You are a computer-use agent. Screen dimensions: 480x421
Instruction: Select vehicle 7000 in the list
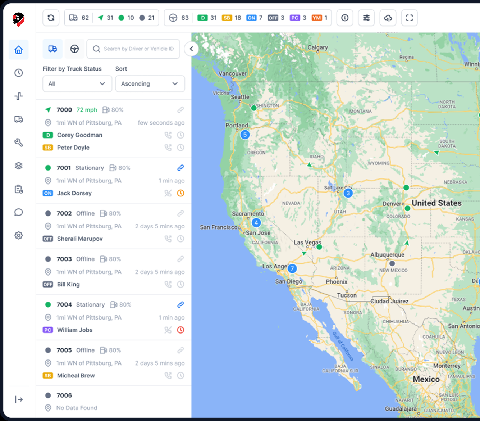pos(64,110)
